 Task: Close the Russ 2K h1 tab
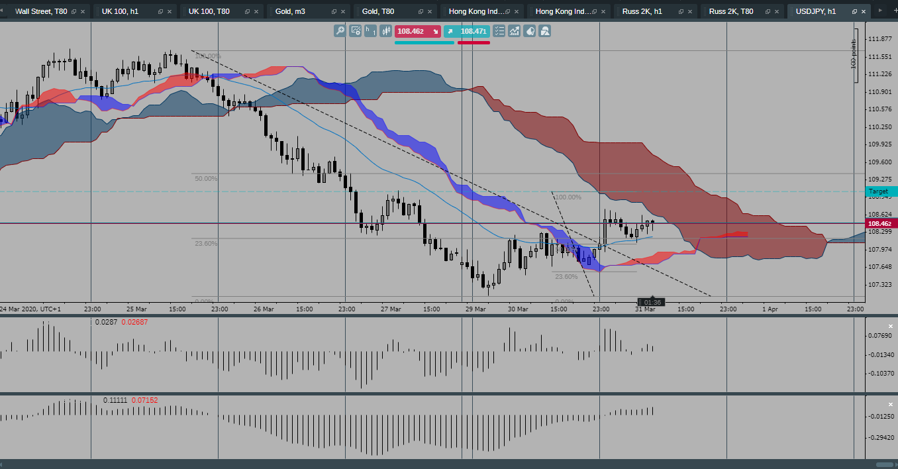point(689,11)
